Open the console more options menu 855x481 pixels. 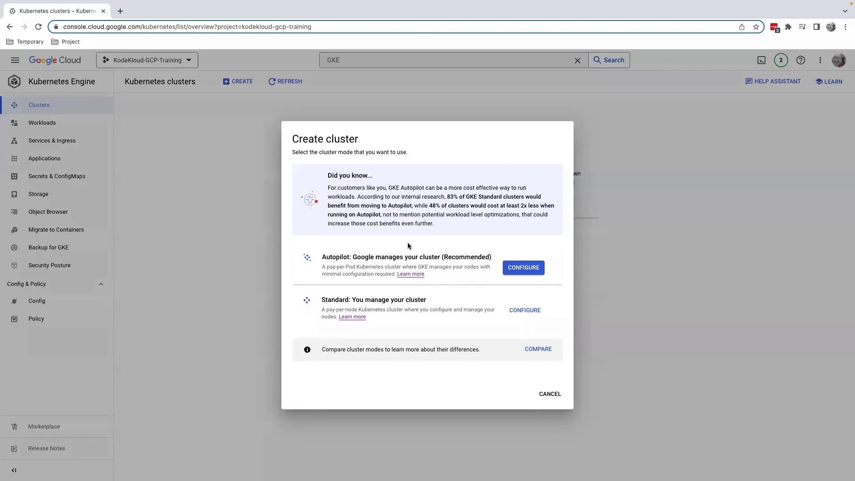[x=820, y=60]
